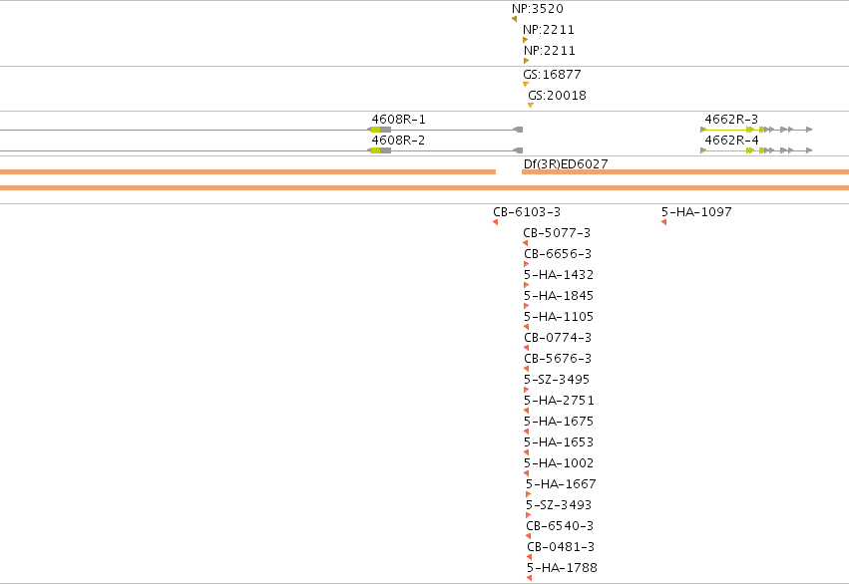Click the 5-HA-1432 triangle marker
Screen dimensions: 849x584
click(527, 285)
